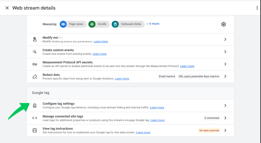The height and width of the screenshot is (143, 261).
Task: Click the Redact data eraser icon
Action: click(35, 76)
